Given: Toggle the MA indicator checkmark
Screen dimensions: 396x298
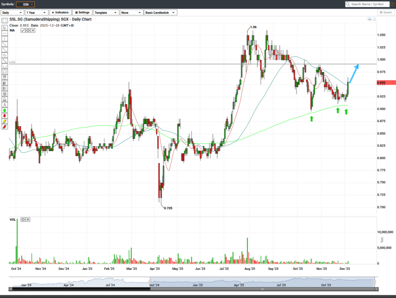Looking at the screenshot, I should pos(23,31).
